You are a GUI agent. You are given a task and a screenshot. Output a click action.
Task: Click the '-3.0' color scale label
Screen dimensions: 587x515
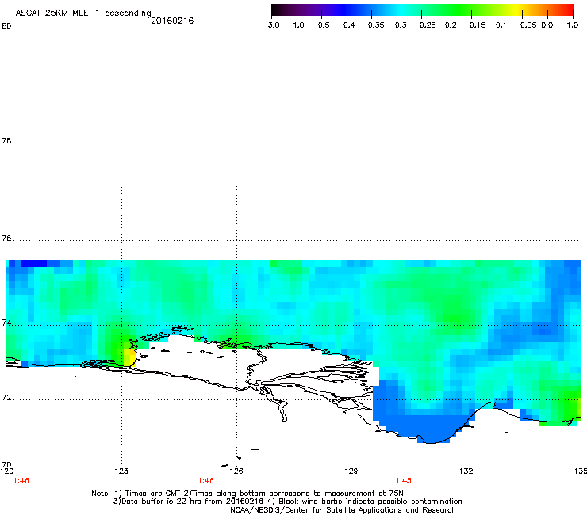point(271,25)
